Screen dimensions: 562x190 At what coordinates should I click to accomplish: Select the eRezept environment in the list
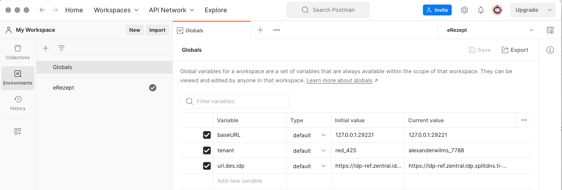(63, 88)
